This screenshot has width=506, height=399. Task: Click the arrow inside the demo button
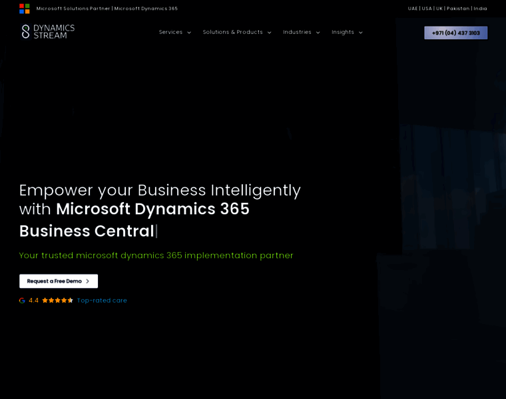(87, 281)
